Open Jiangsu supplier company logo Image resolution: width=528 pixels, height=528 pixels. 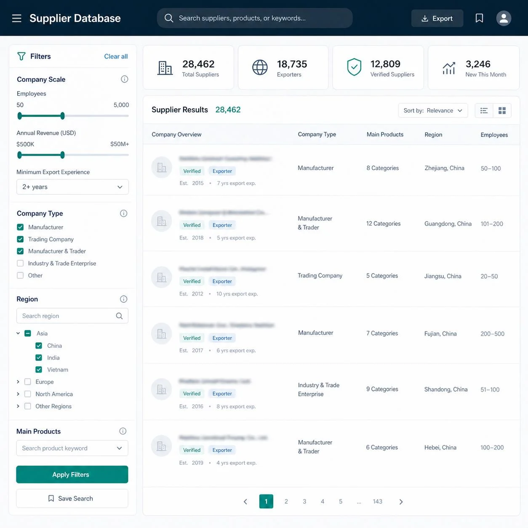(162, 277)
